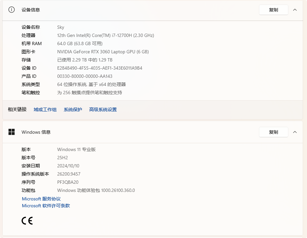Viewport: 307px width, 238px height.
Task: Click the 版本 label
Action: pyautogui.click(x=26, y=149)
